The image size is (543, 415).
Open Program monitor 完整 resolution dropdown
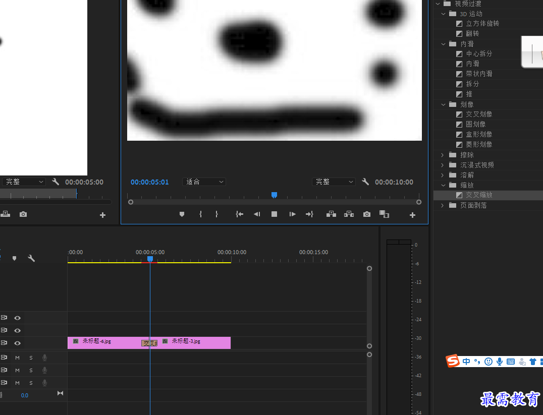(x=334, y=182)
